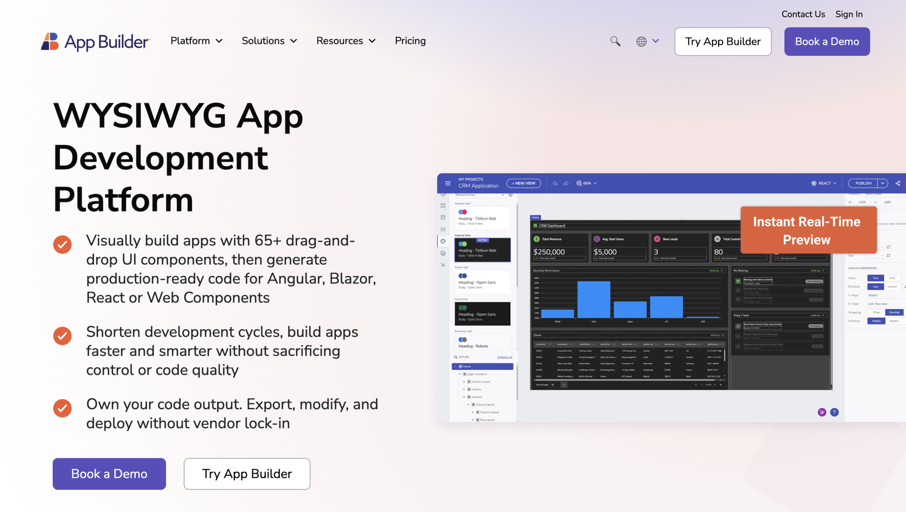This screenshot has height=512, width=906.
Task: Open the Publish split-button arrow
Action: point(883,183)
